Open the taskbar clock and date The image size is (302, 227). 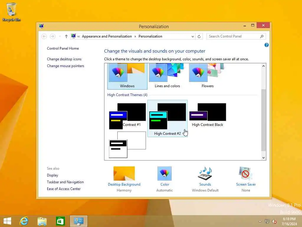point(289,221)
